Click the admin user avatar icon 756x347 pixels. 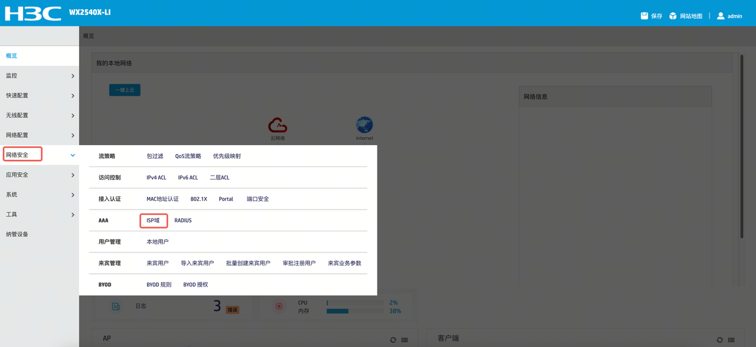[x=721, y=16]
